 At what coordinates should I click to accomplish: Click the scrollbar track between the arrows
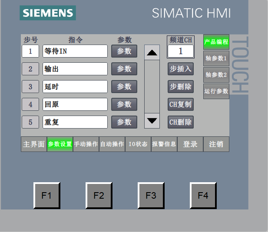click(152, 87)
